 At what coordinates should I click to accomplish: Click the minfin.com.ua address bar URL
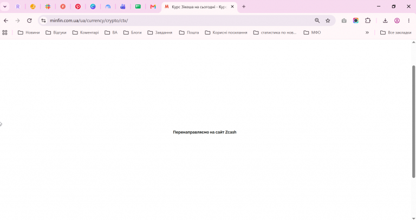click(x=89, y=21)
